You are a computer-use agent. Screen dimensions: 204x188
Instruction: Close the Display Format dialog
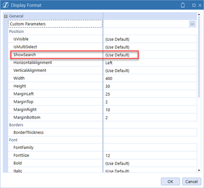coord(200,5)
